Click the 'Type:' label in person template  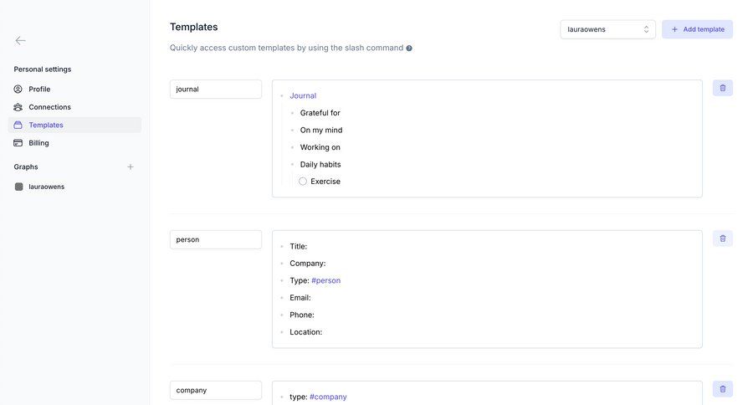(300, 280)
